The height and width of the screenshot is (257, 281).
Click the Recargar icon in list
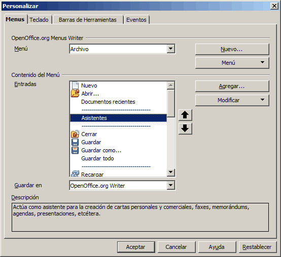pos(75,174)
